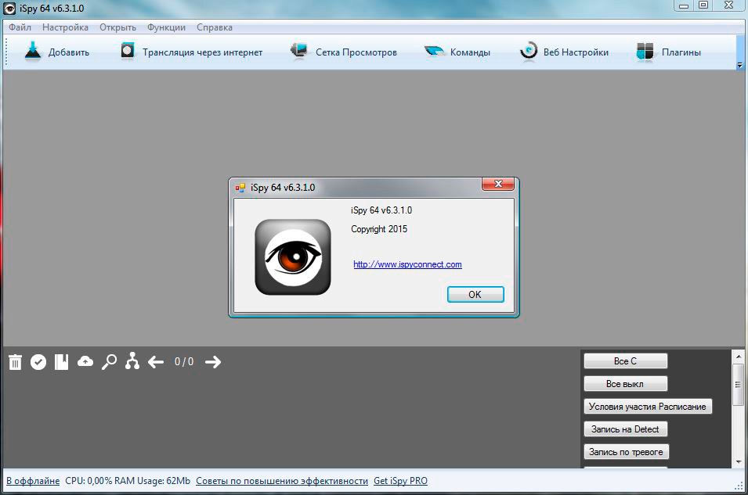Click scrollbar up arrow in commands panel
This screenshot has height=495, width=748.
(738, 357)
